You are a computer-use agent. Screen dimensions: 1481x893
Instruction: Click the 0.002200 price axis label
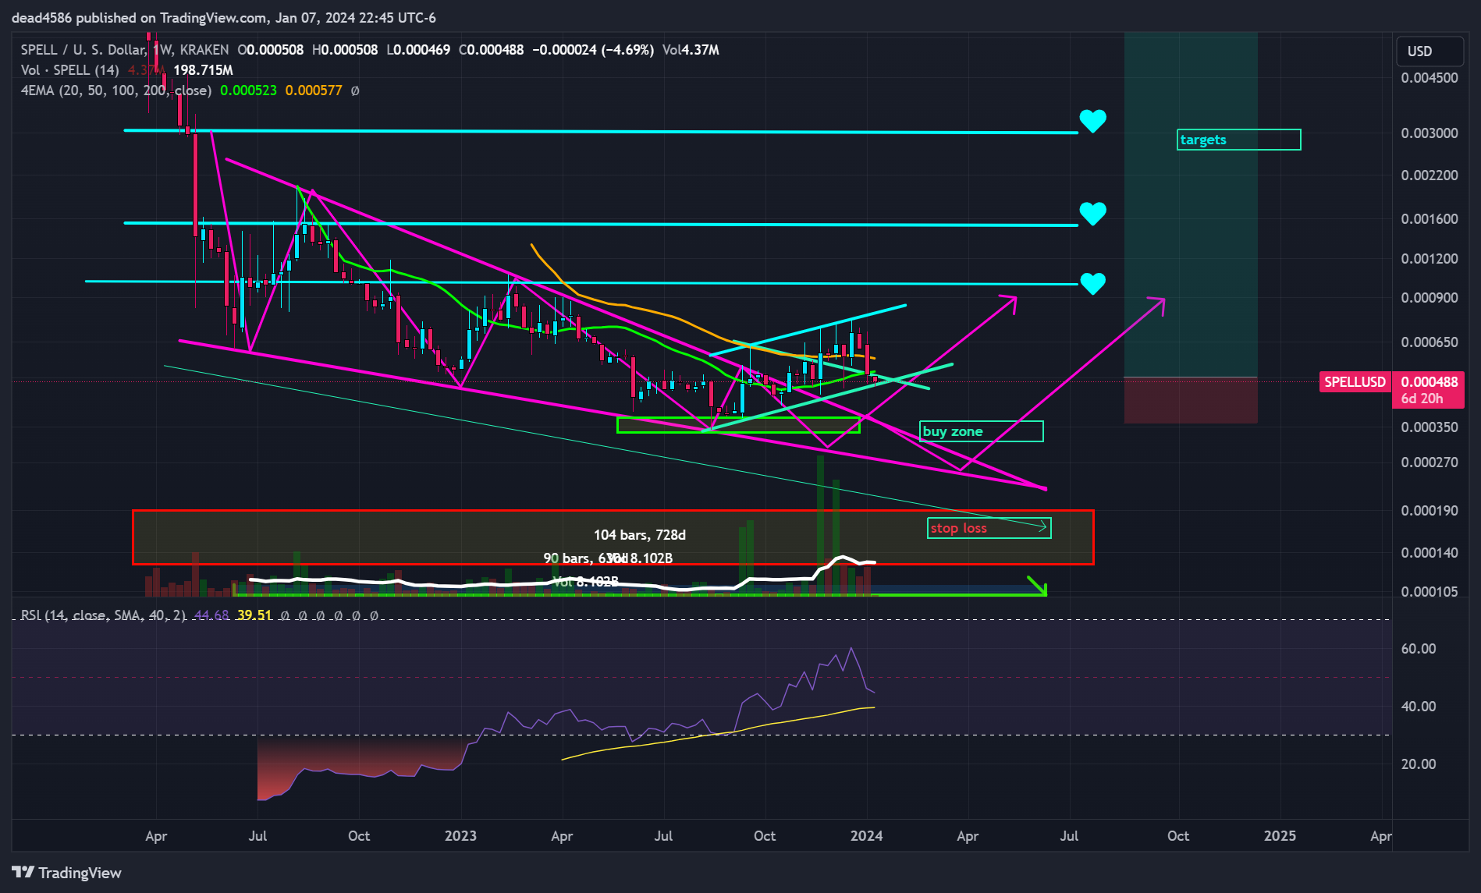(x=1430, y=175)
